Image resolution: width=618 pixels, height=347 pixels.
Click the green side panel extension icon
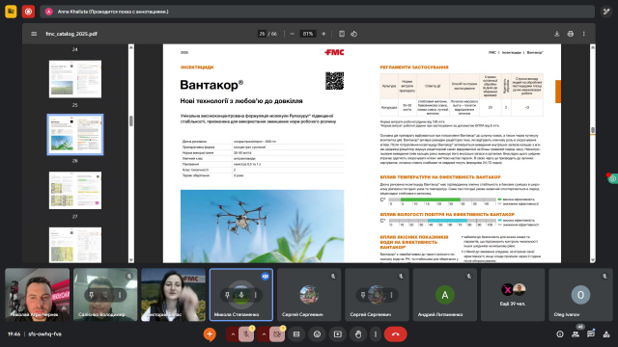[612, 178]
